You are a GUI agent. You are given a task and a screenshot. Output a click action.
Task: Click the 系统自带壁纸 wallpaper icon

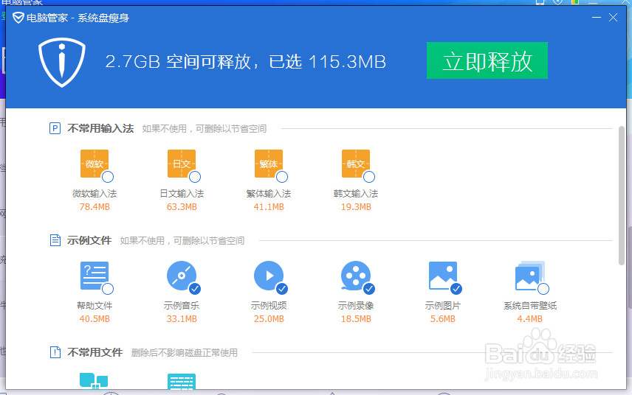click(529, 276)
